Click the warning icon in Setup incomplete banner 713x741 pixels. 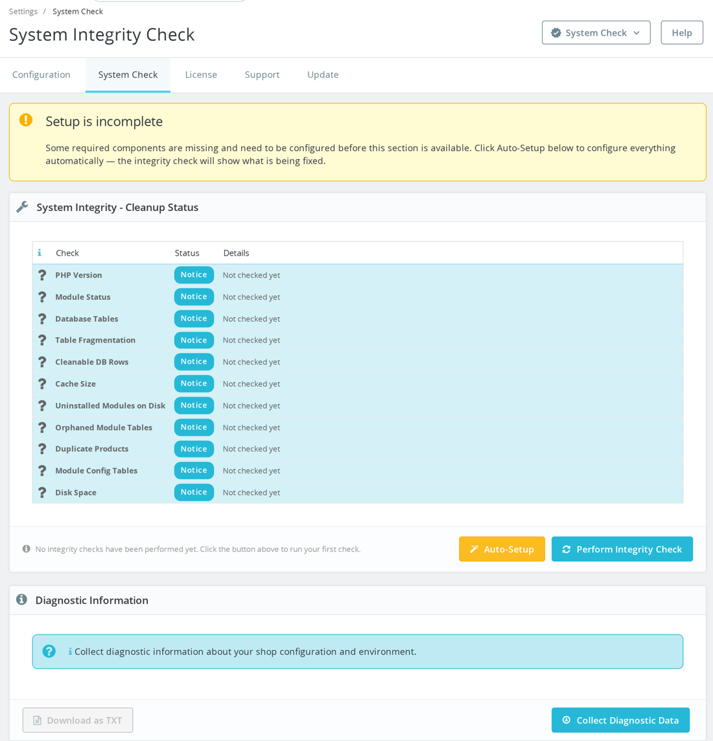pyautogui.click(x=26, y=120)
